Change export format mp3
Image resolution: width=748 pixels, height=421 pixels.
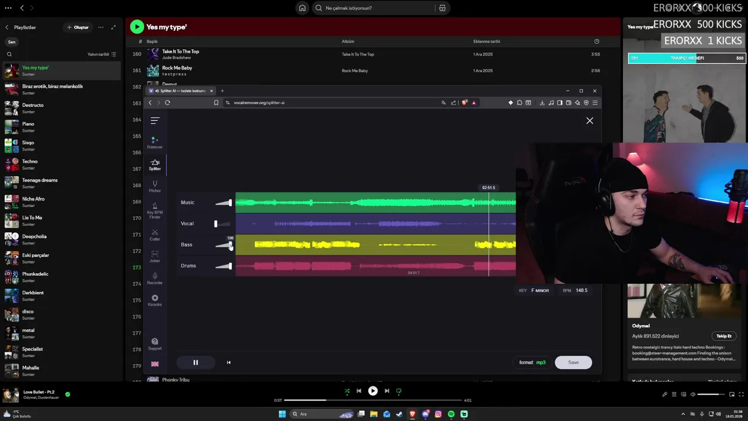coord(532,363)
